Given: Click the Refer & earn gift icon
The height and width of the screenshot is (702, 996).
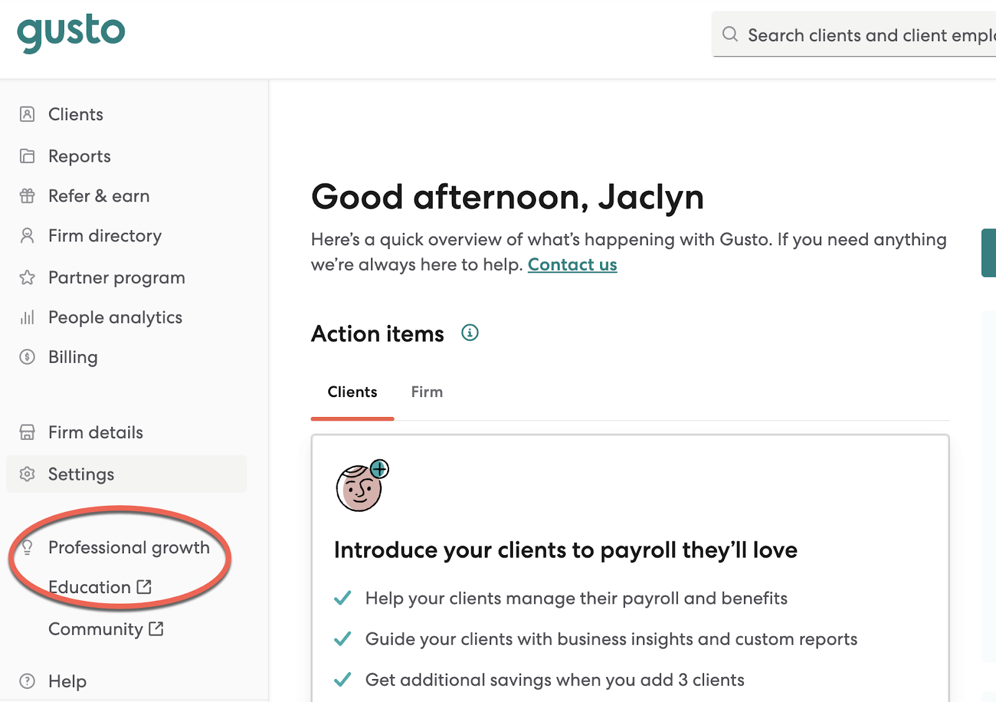Looking at the screenshot, I should click(x=27, y=196).
